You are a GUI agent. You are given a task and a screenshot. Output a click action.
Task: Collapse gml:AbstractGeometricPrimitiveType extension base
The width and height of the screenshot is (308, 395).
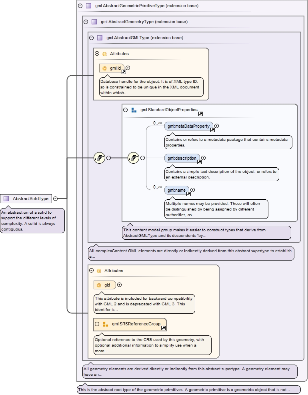click(80, 6)
